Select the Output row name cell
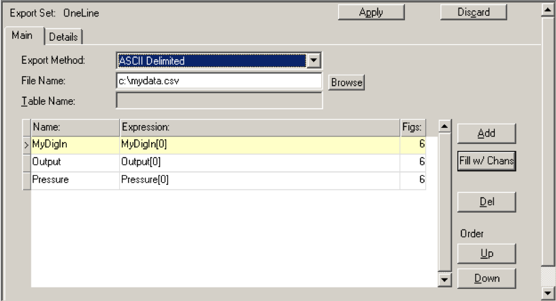556x301 pixels. (x=75, y=162)
